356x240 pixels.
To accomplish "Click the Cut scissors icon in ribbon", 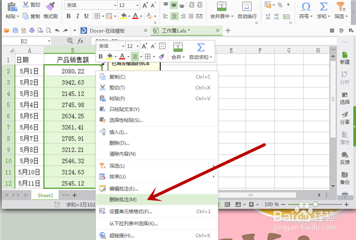I will [26, 5].
